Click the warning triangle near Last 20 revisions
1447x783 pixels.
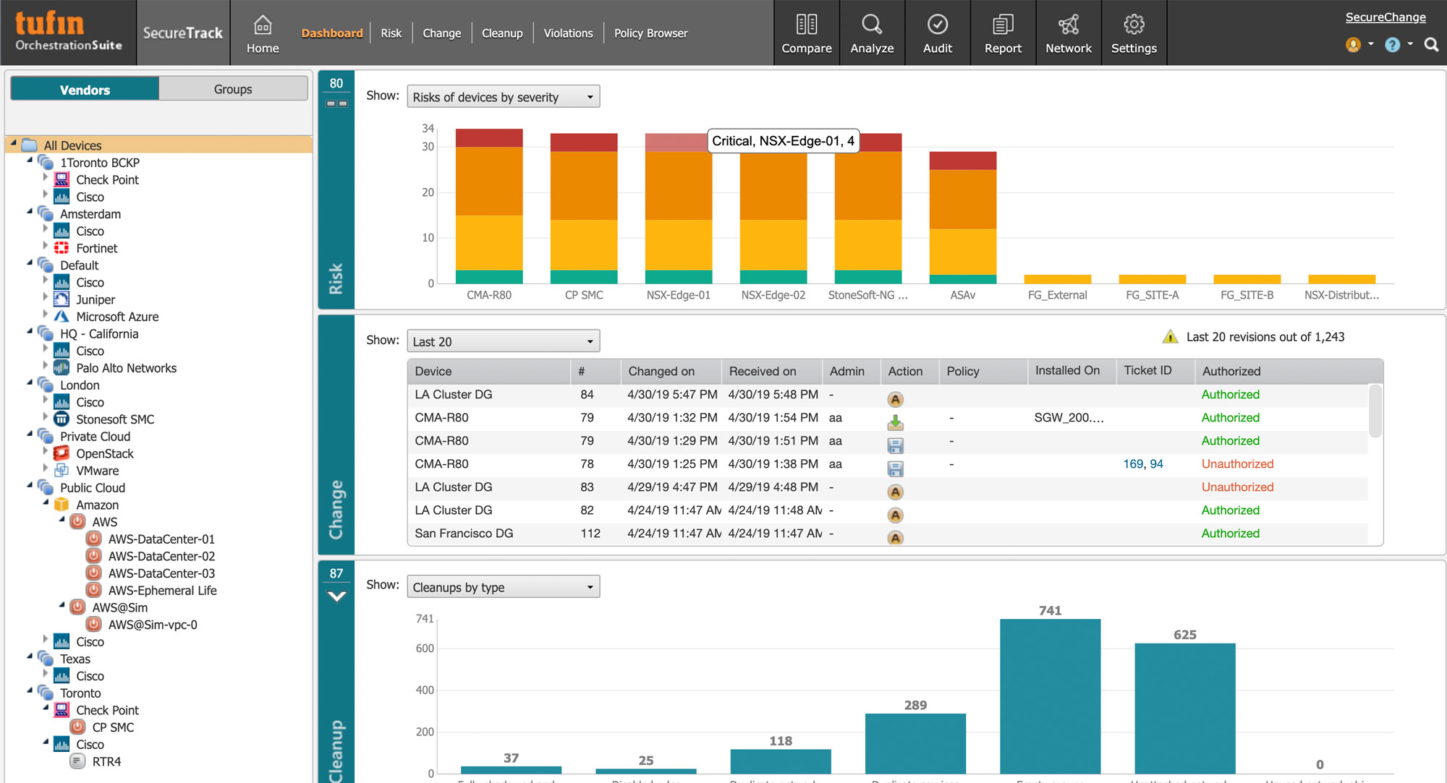tap(1170, 336)
